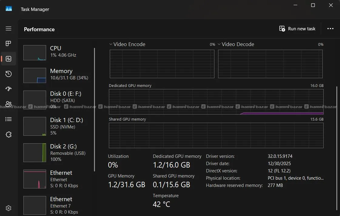340x216 pixels.
Task: Click driver date 12/30/2025
Action: click(279, 164)
